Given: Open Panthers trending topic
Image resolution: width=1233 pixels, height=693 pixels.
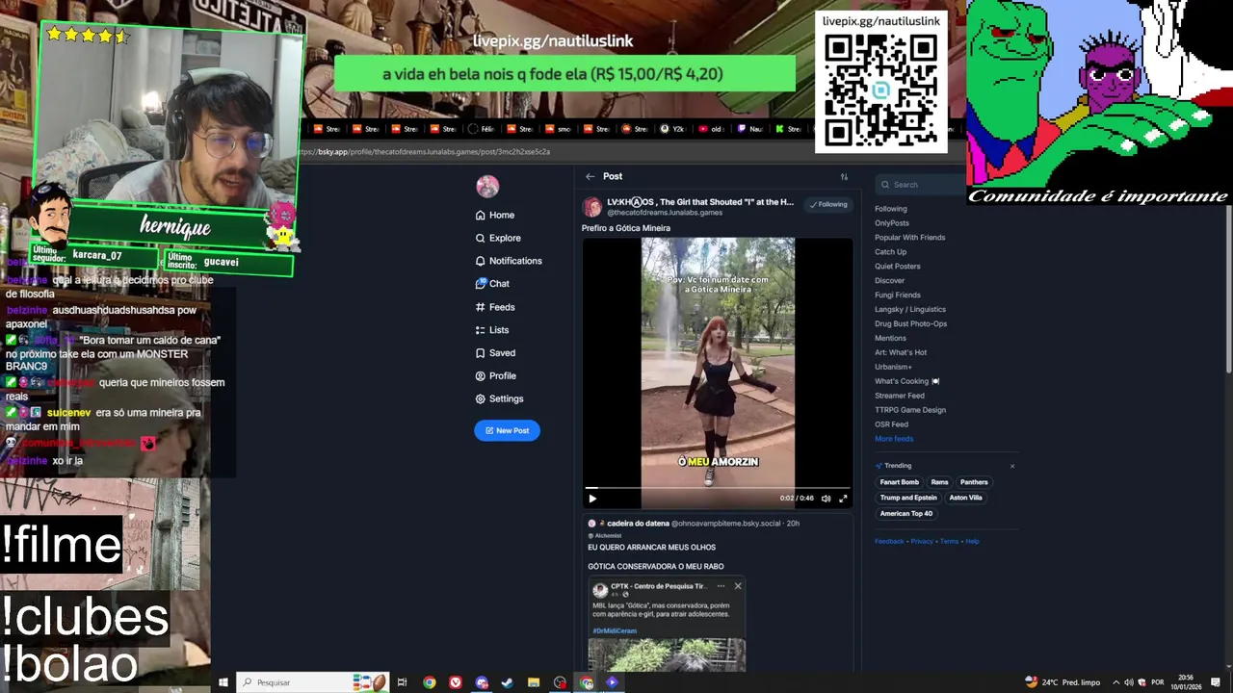Looking at the screenshot, I should point(974,482).
